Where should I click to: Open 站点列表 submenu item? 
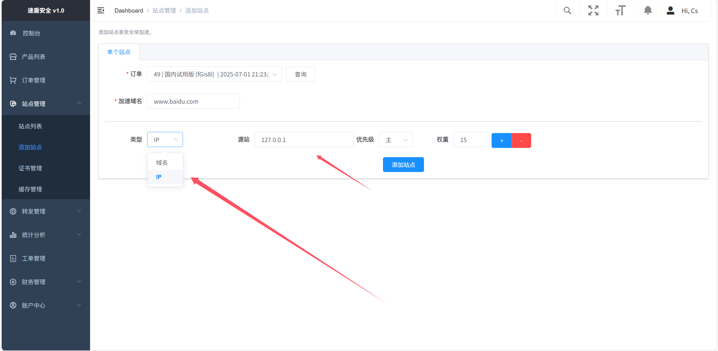click(x=30, y=126)
